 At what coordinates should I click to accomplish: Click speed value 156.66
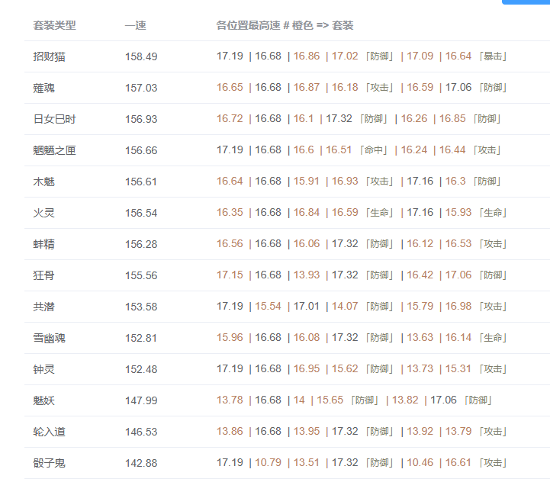(141, 150)
